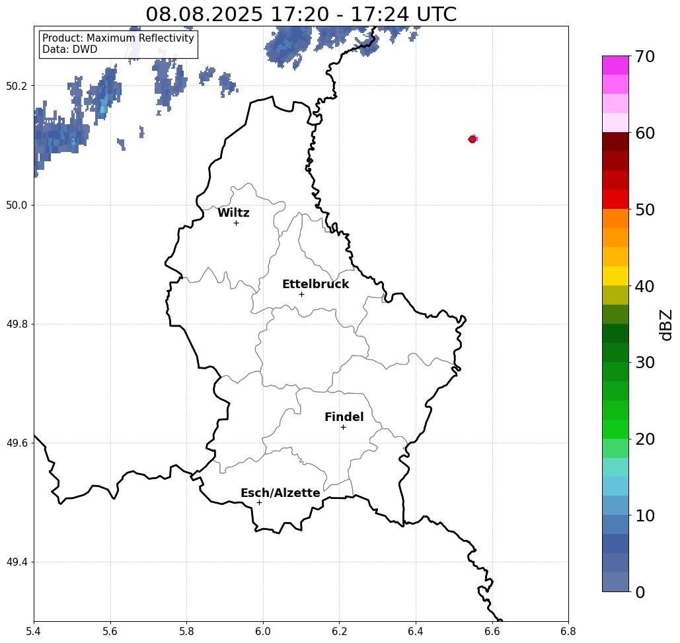The width and height of the screenshot is (680, 643).
Task: Click the Ettelbruck station label
Action: point(315,284)
